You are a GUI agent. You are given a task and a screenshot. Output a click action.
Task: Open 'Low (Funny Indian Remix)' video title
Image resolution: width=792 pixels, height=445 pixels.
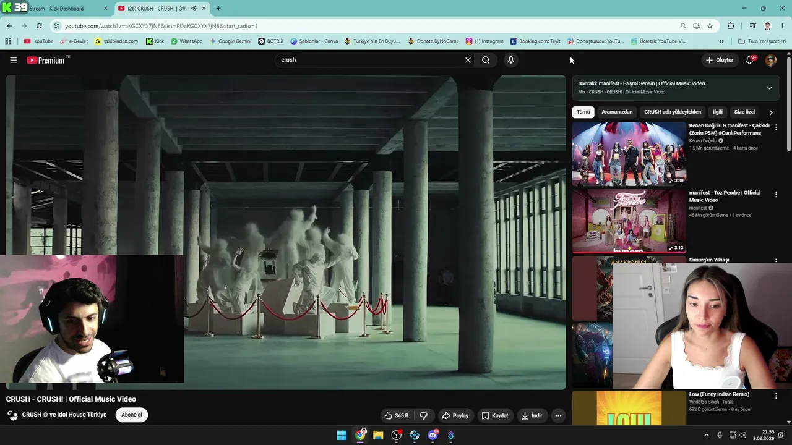719,394
